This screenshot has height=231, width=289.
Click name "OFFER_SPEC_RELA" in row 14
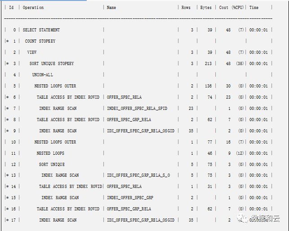[x=124, y=187]
